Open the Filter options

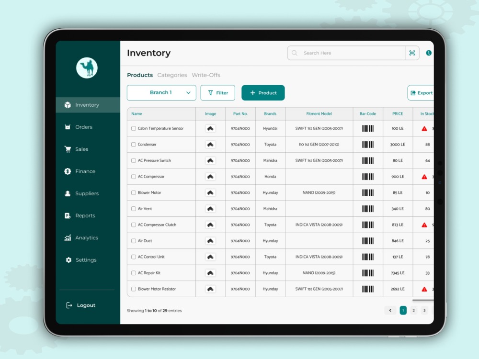pos(218,93)
